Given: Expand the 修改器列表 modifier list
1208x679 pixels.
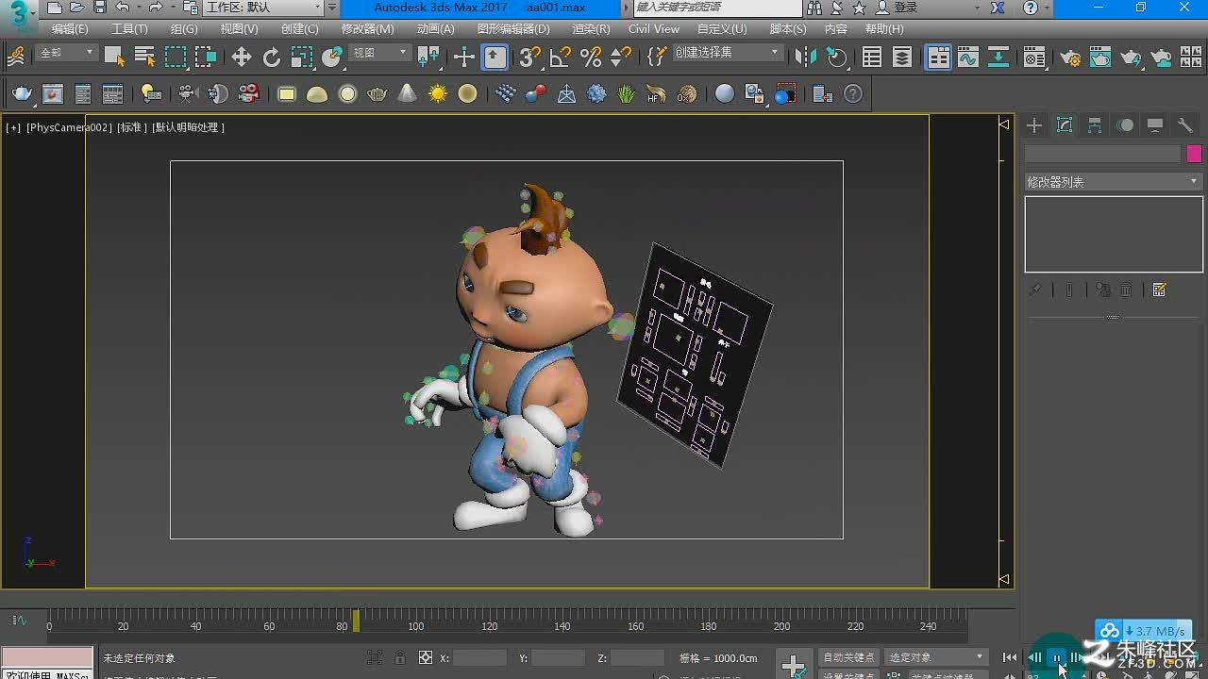Looking at the screenshot, I should point(1114,181).
